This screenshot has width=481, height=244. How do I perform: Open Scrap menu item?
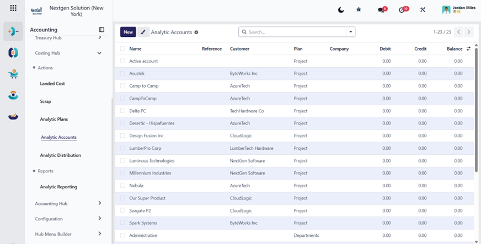coord(45,101)
